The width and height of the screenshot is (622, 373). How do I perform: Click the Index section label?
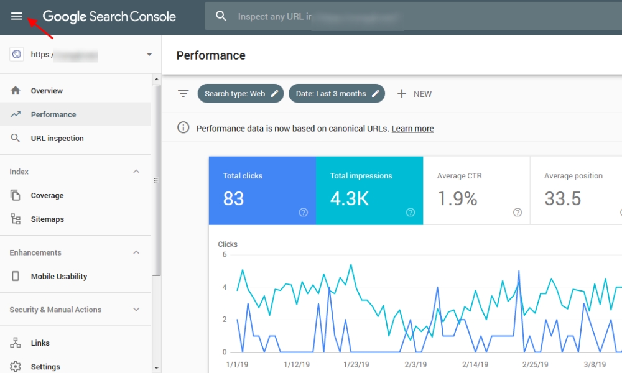19,172
